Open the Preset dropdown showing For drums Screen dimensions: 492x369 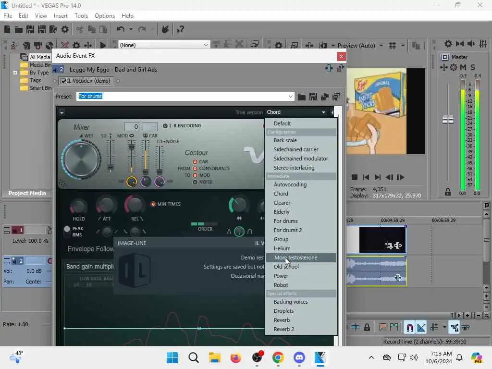tap(290, 96)
